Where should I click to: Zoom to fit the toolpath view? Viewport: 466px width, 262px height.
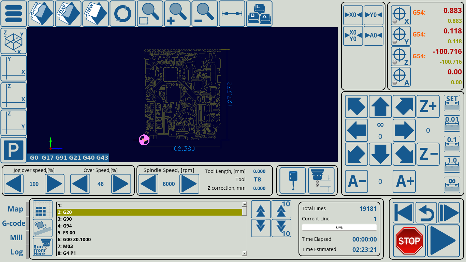[150, 14]
